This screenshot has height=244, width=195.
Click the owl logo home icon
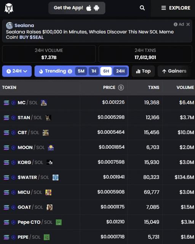tap(9, 8)
